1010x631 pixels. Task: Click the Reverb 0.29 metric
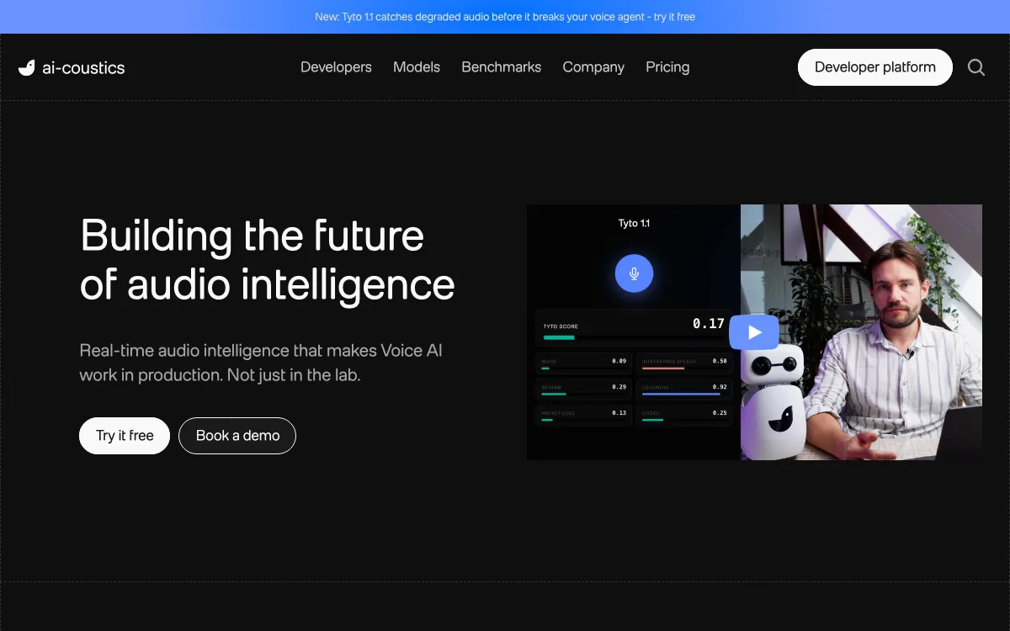(584, 390)
